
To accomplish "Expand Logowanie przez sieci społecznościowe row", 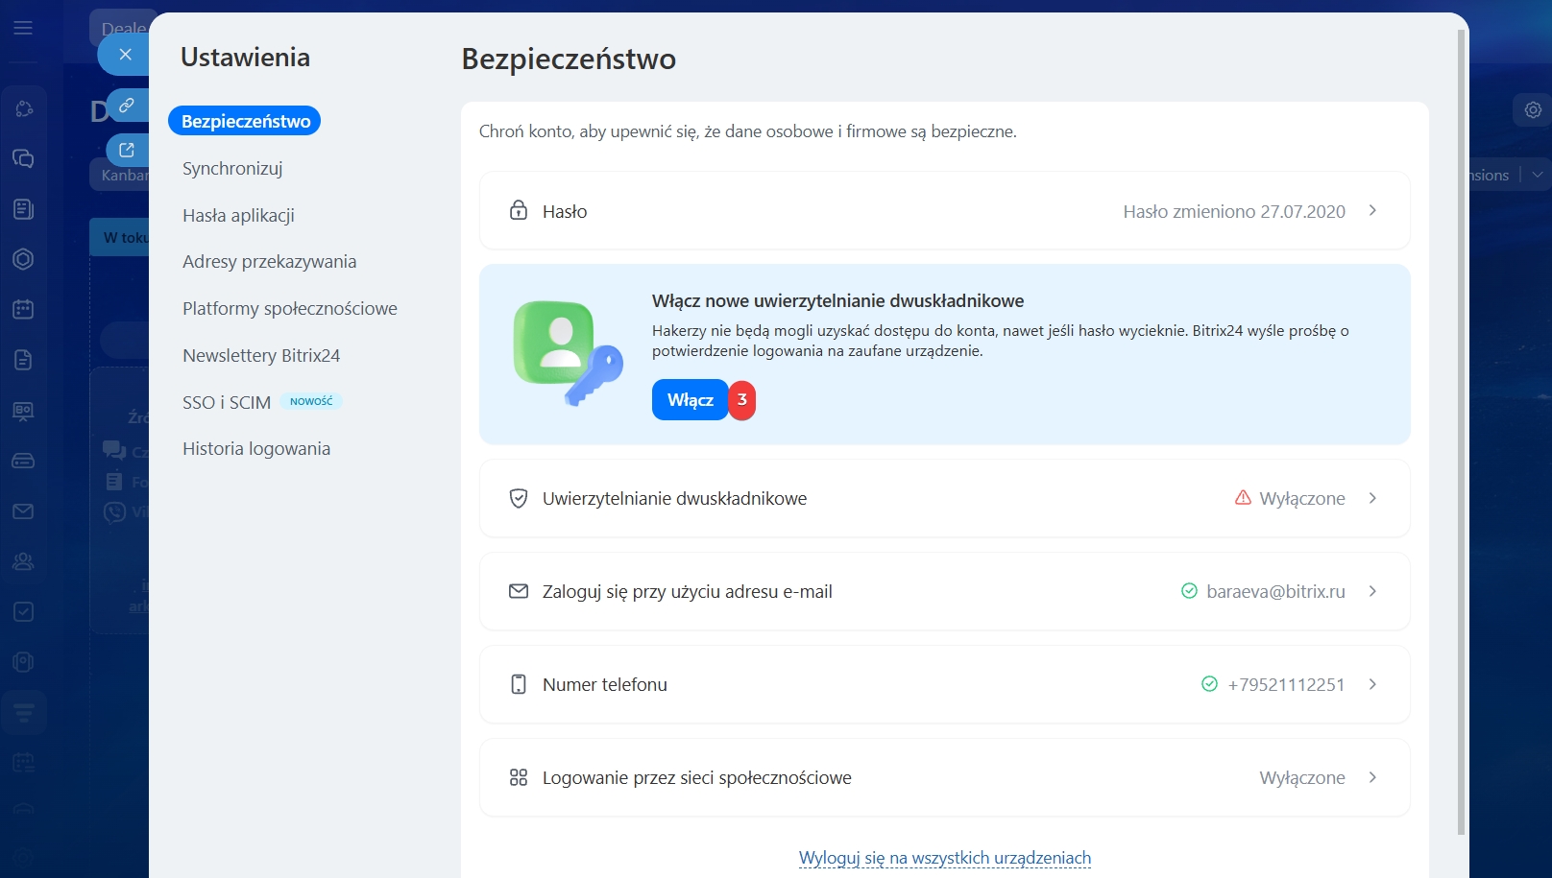I will (944, 777).
